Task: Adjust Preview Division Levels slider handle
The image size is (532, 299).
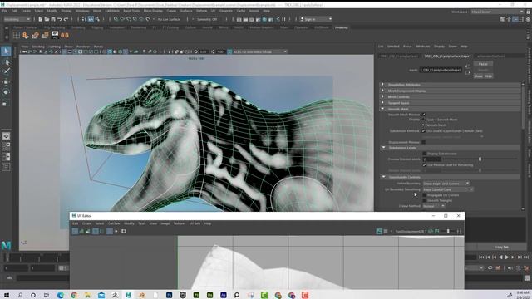Action: tap(480, 159)
